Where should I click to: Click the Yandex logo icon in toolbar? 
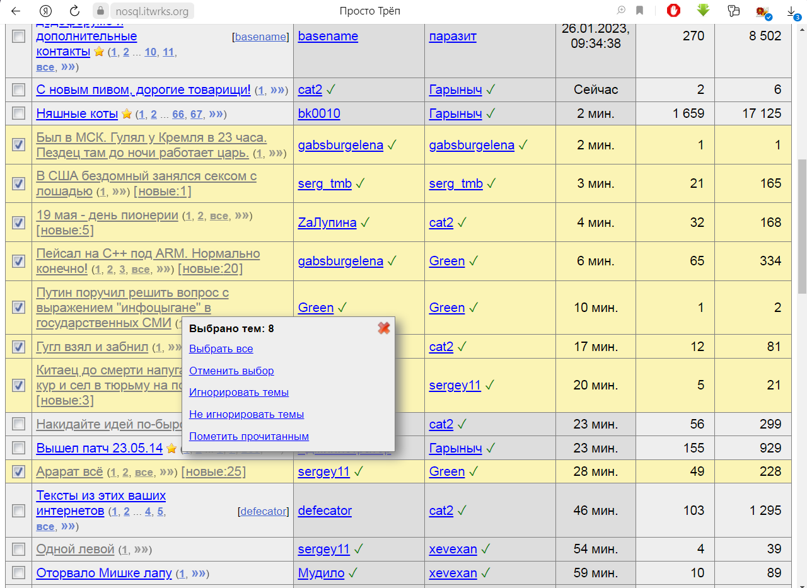click(45, 11)
